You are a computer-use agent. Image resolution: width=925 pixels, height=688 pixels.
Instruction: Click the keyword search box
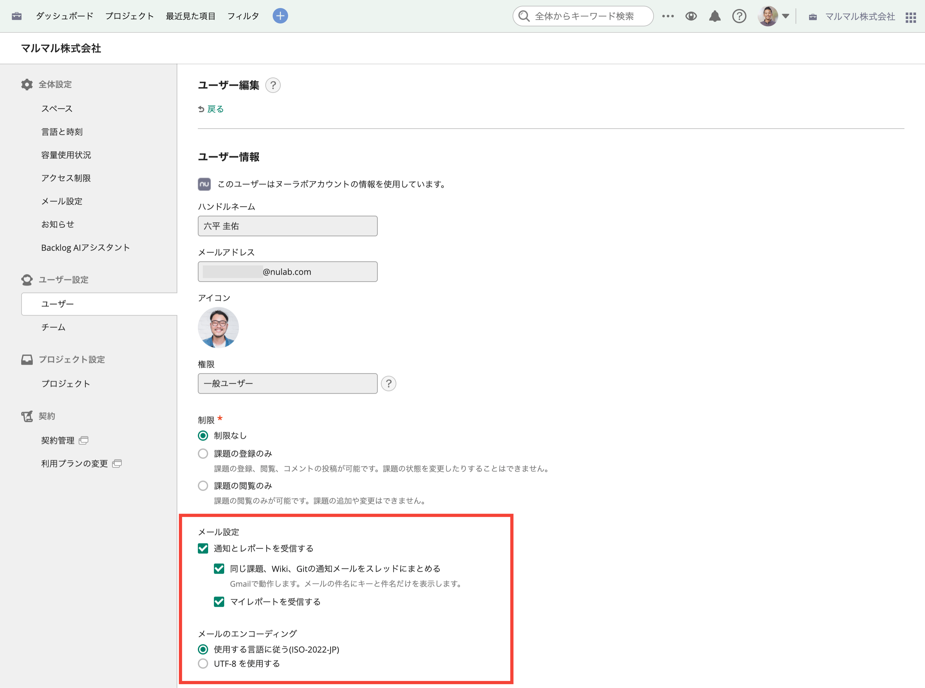point(583,16)
